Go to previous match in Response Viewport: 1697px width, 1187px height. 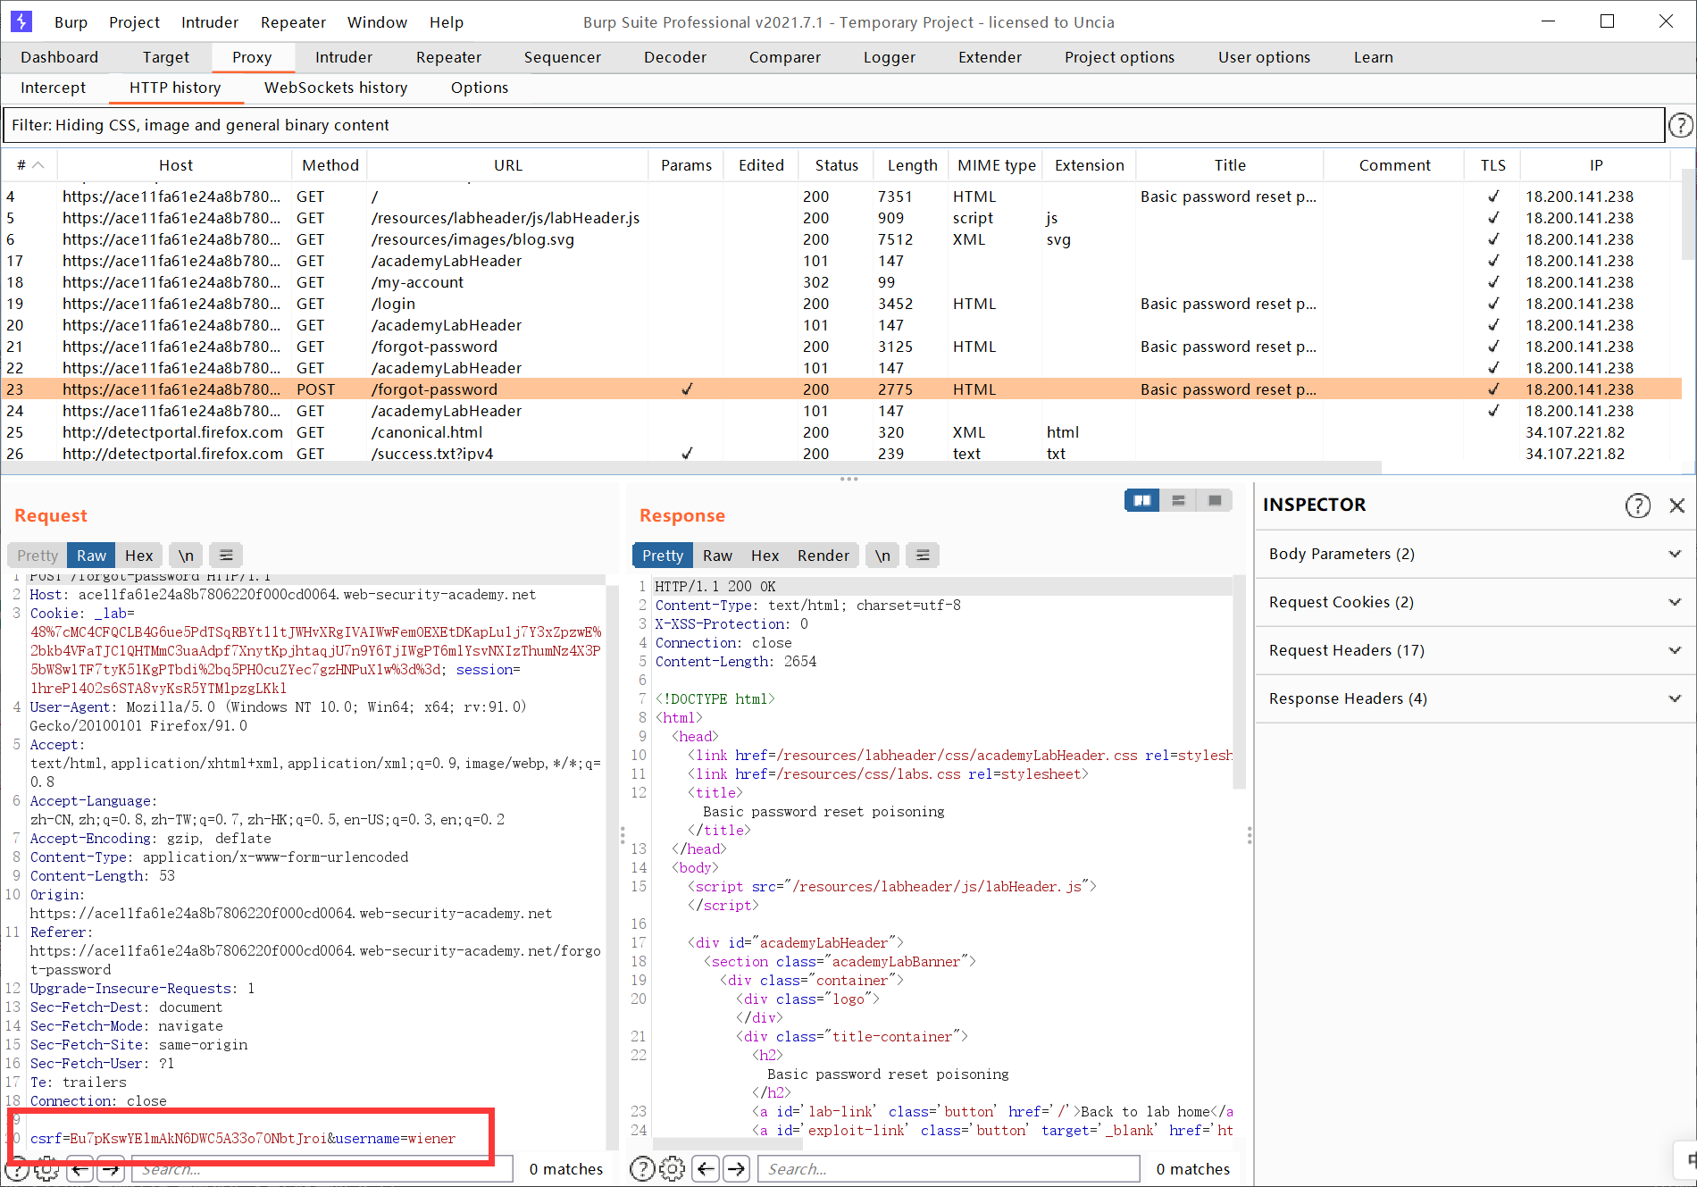pos(706,1169)
